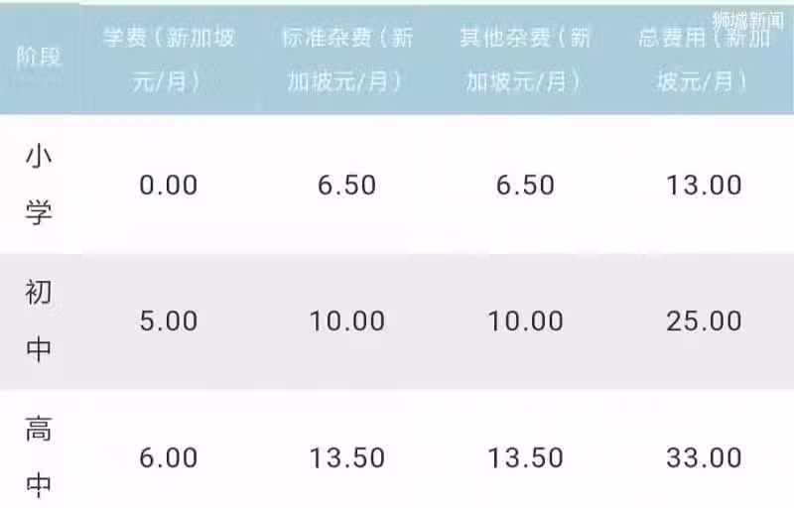Click the 33.00 total cost cell
Viewport: 794px width, 508px height.
click(x=704, y=457)
